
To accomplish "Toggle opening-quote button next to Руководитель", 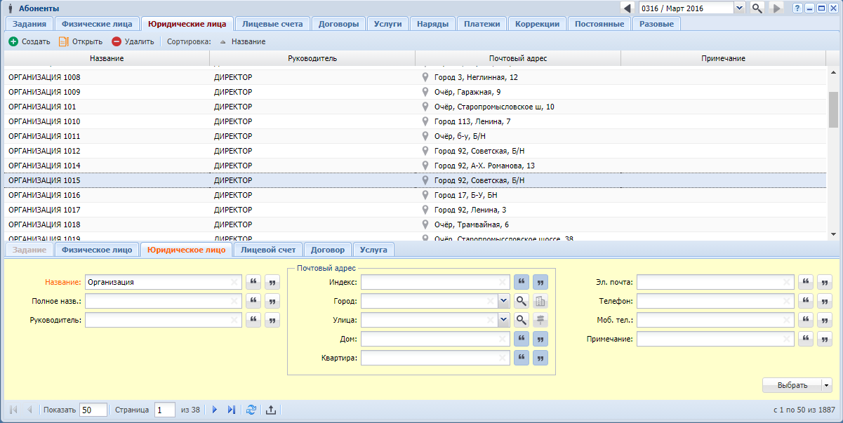I will 253,320.
